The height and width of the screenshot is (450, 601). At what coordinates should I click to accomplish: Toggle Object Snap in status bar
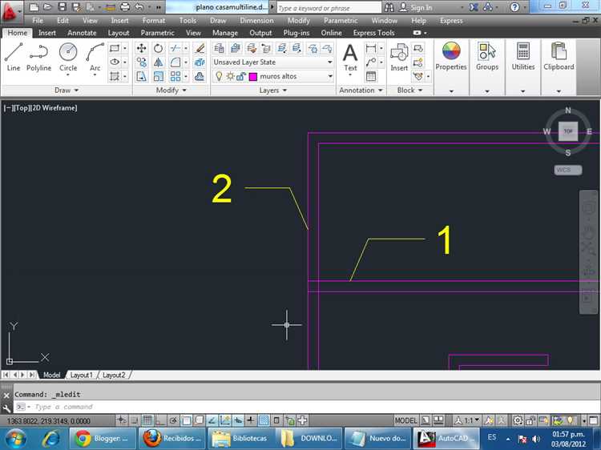[x=186, y=420]
